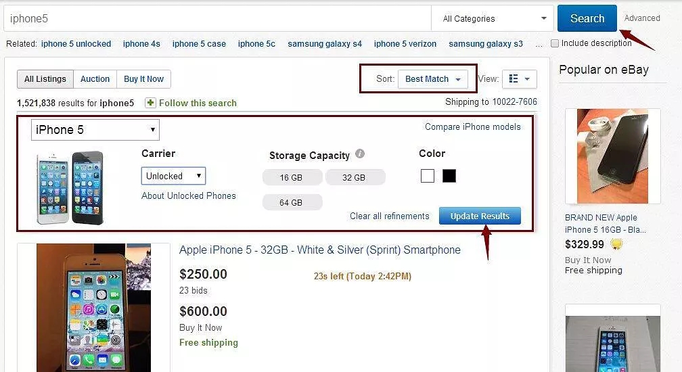Open the Clear all refinements link
682x372 pixels.
tap(389, 216)
